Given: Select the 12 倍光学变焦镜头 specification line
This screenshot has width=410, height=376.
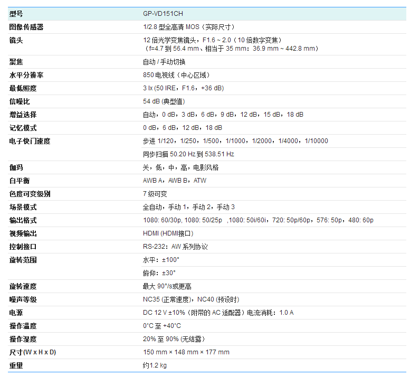Looking at the screenshot, I should pyautogui.click(x=212, y=40).
